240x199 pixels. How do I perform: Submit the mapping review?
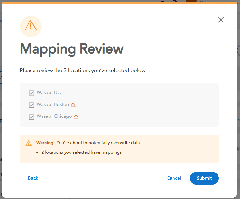[204, 178]
